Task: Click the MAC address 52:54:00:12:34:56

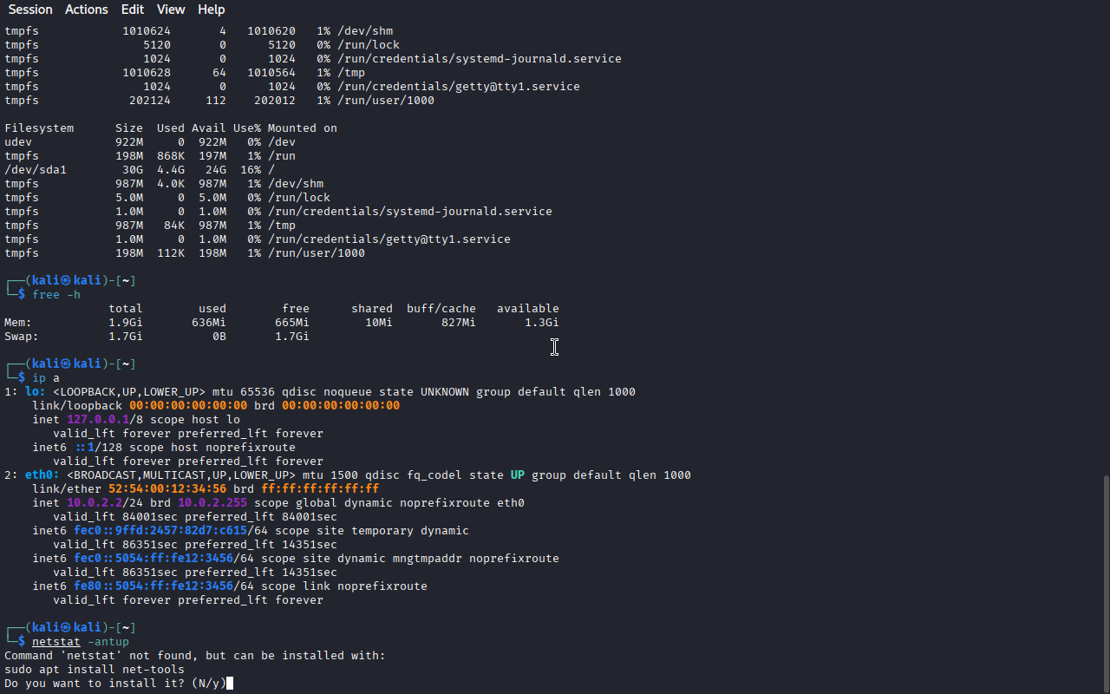Action: click(178, 489)
